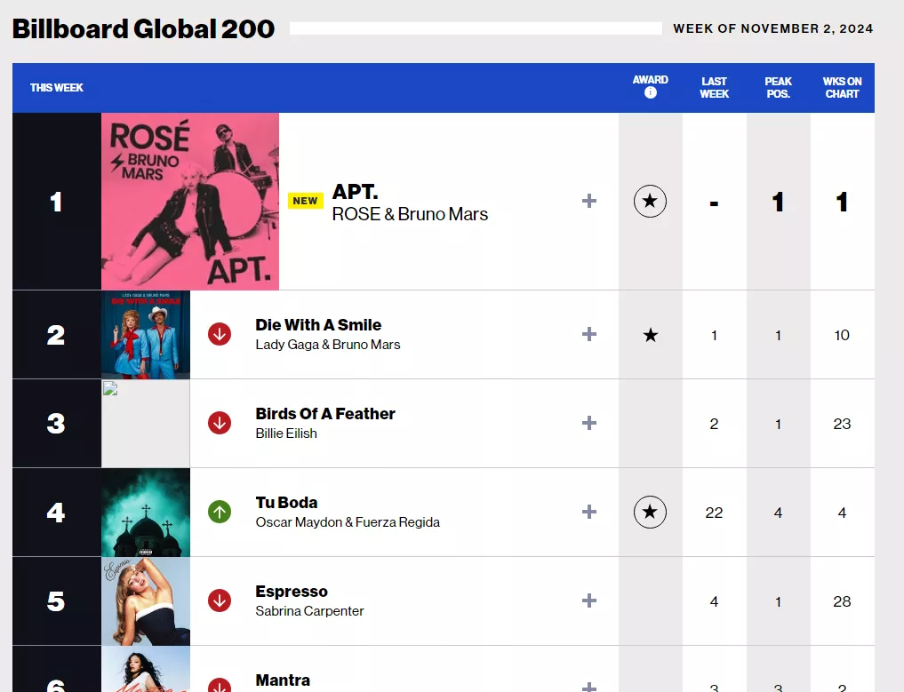Expand Birds Of A Feather plus icon

pos(589,423)
